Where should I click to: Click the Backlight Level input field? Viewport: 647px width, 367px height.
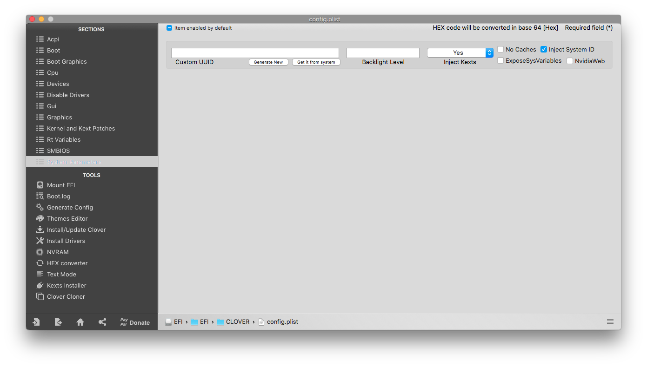[x=383, y=53]
